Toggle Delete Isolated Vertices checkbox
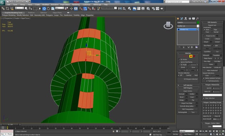 tap(204, 78)
